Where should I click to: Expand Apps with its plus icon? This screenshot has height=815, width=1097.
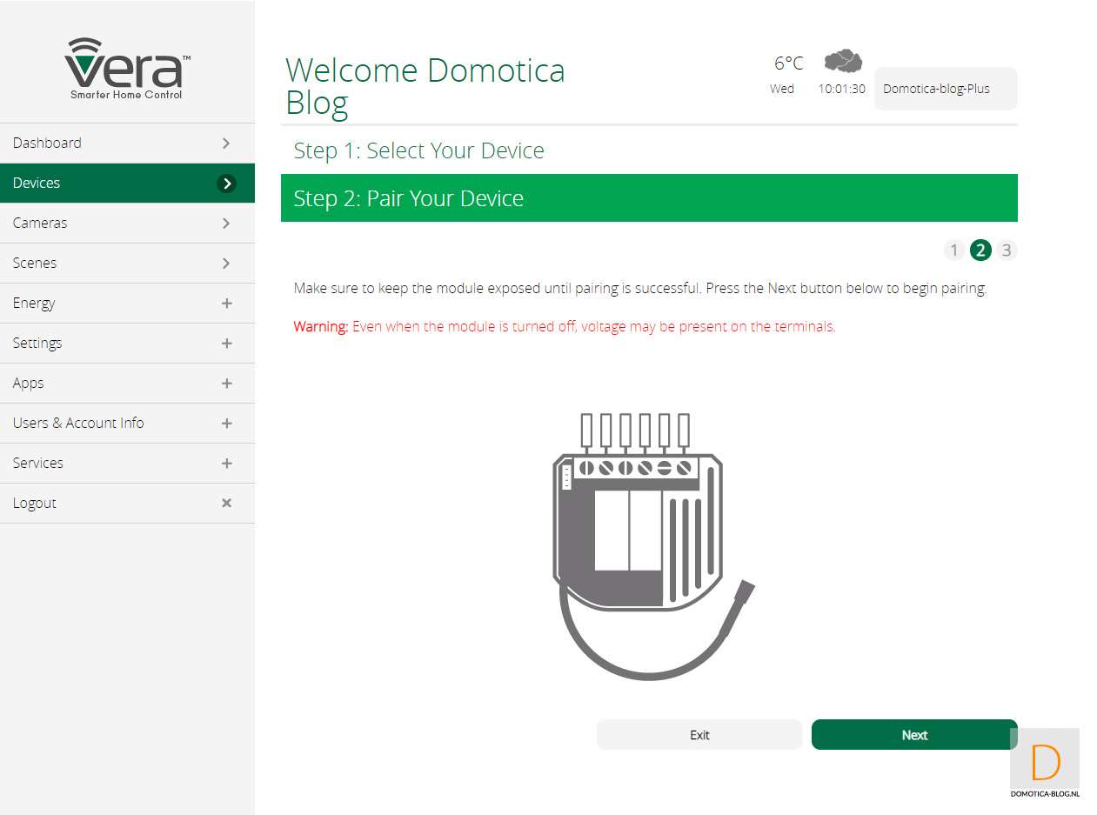point(226,384)
